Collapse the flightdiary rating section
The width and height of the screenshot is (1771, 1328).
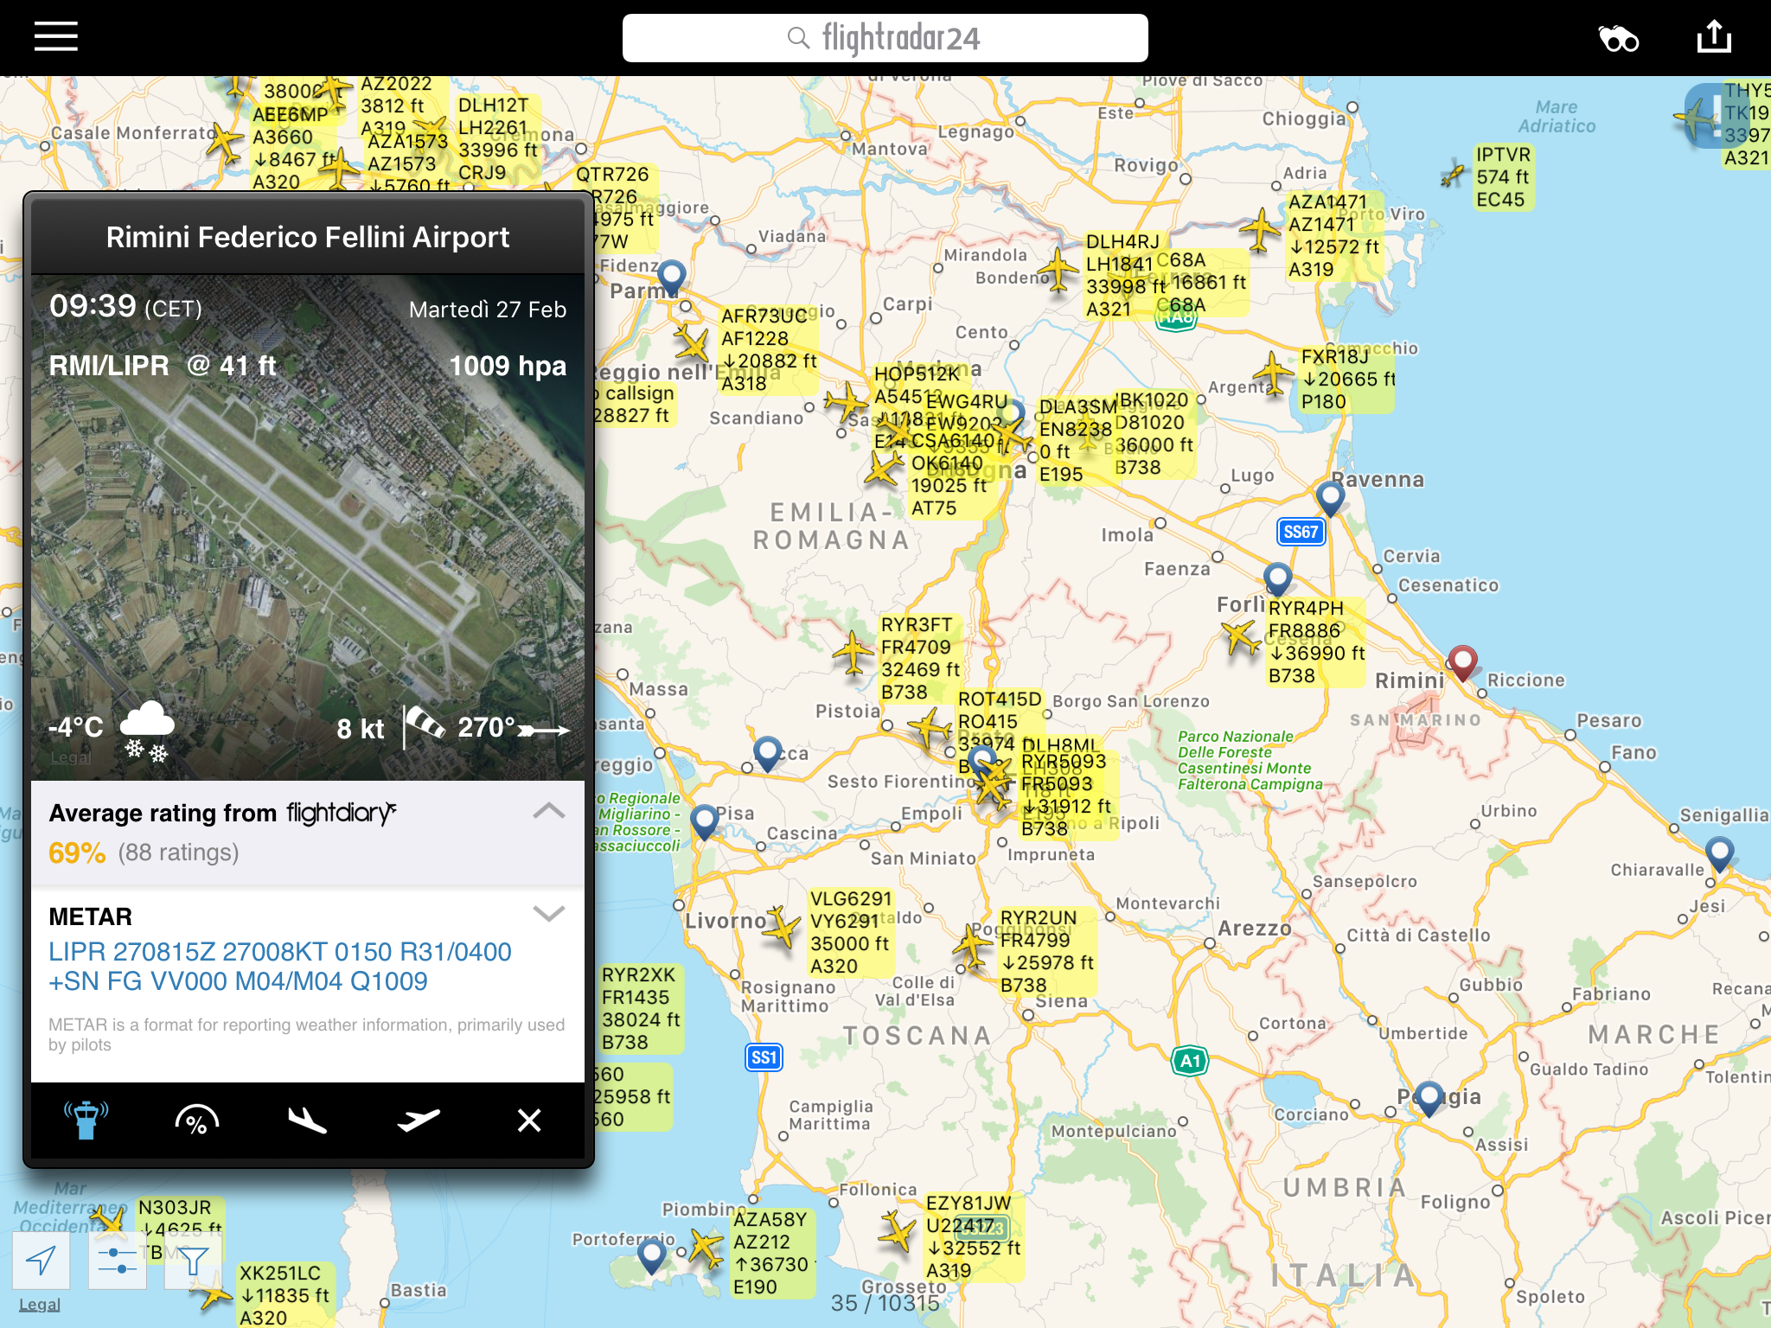[x=548, y=811]
